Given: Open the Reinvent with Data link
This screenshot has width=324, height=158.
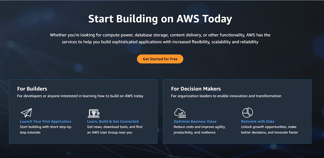Looking at the screenshot, I should point(258,121).
